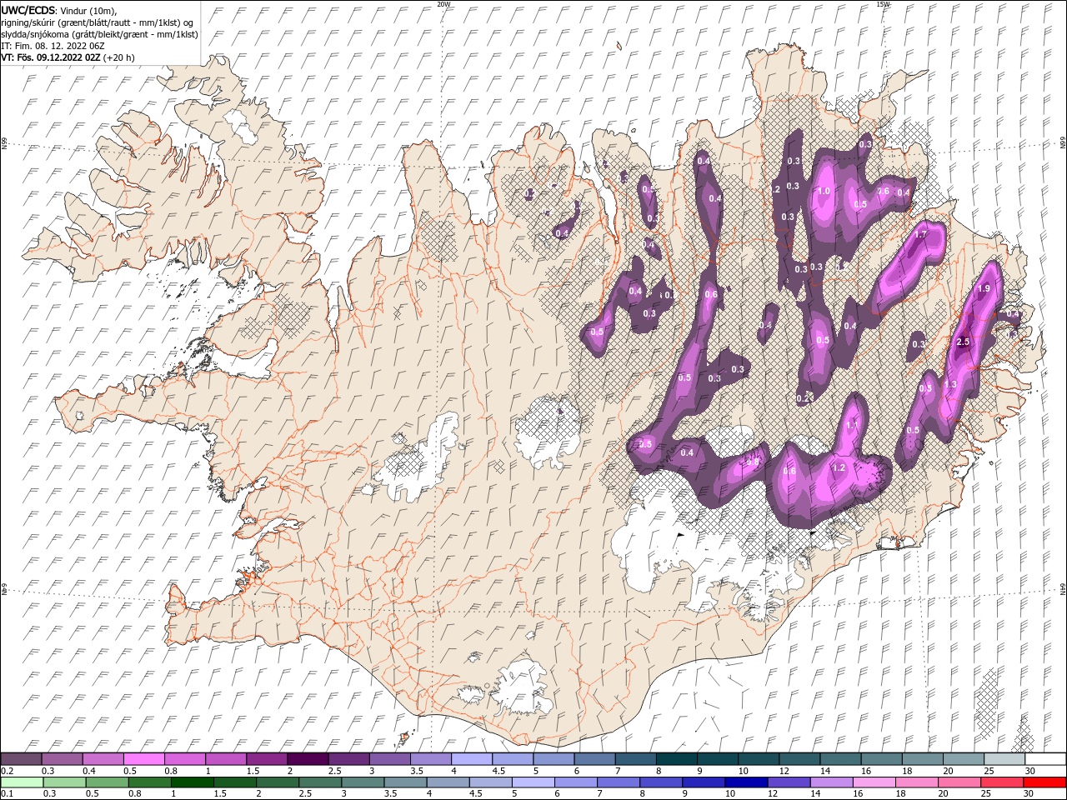Select the IT: Fim. 08. 12. 2022 06Z line

click(x=53, y=46)
